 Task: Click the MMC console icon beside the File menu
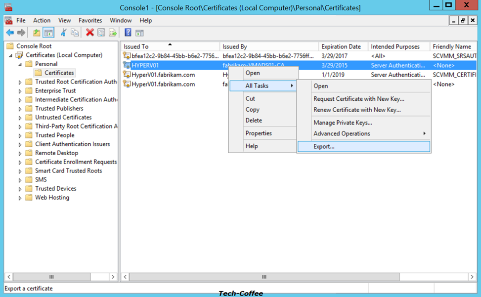click(x=9, y=21)
